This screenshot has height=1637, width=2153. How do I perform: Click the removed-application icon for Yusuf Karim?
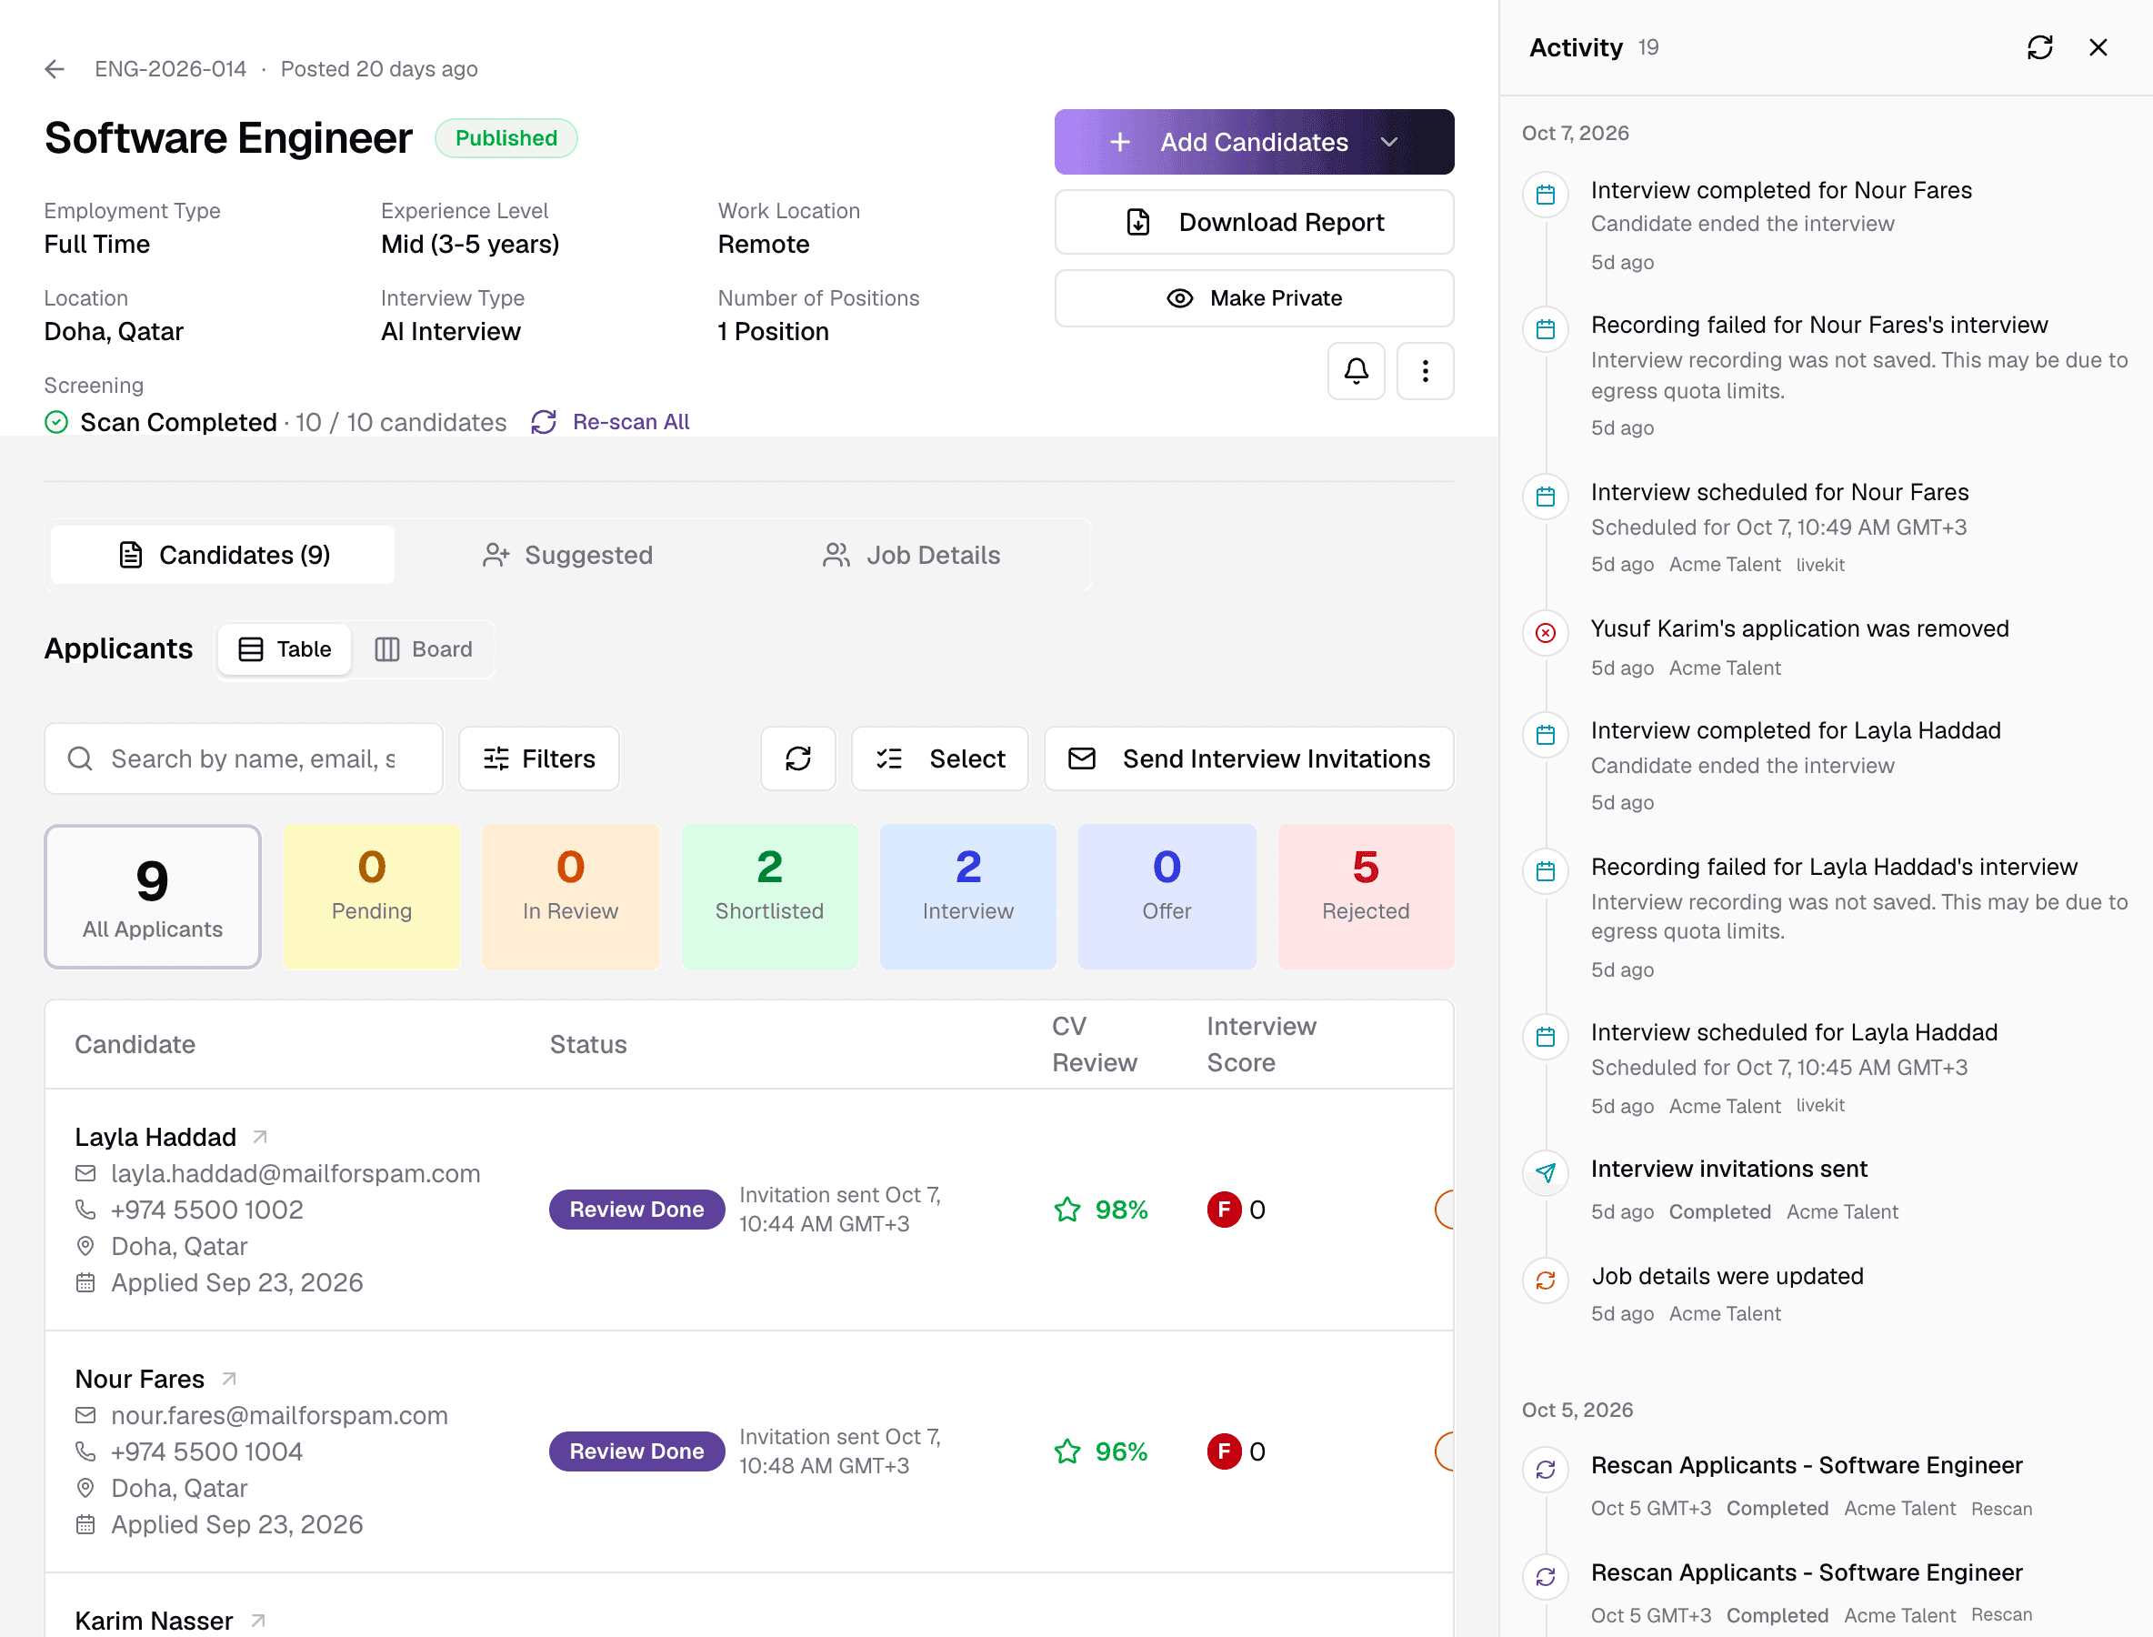tap(1545, 633)
